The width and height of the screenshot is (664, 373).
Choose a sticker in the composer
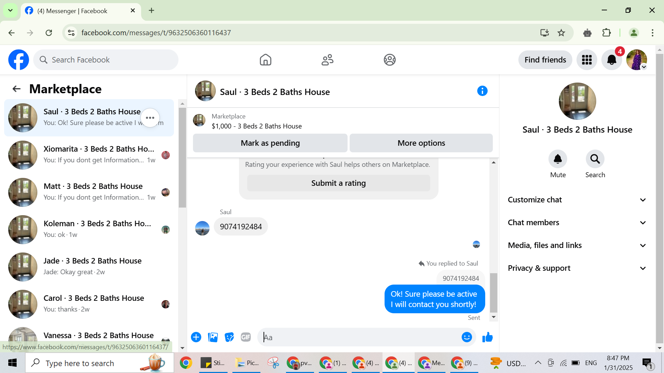tap(229, 337)
